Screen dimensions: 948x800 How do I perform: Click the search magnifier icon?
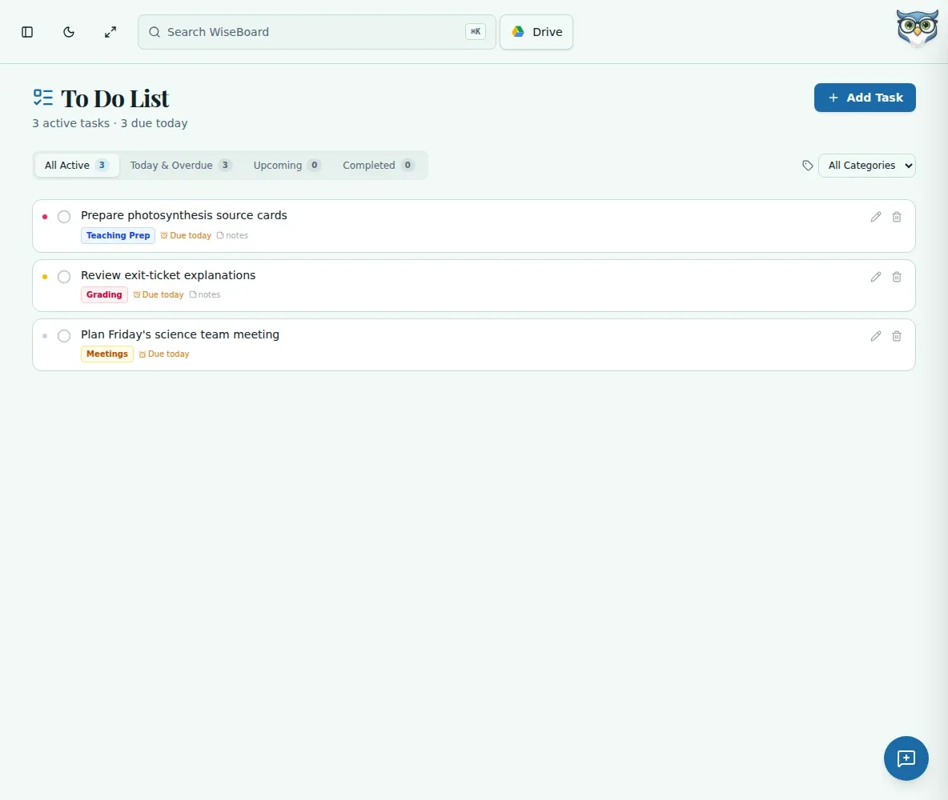pyautogui.click(x=155, y=32)
